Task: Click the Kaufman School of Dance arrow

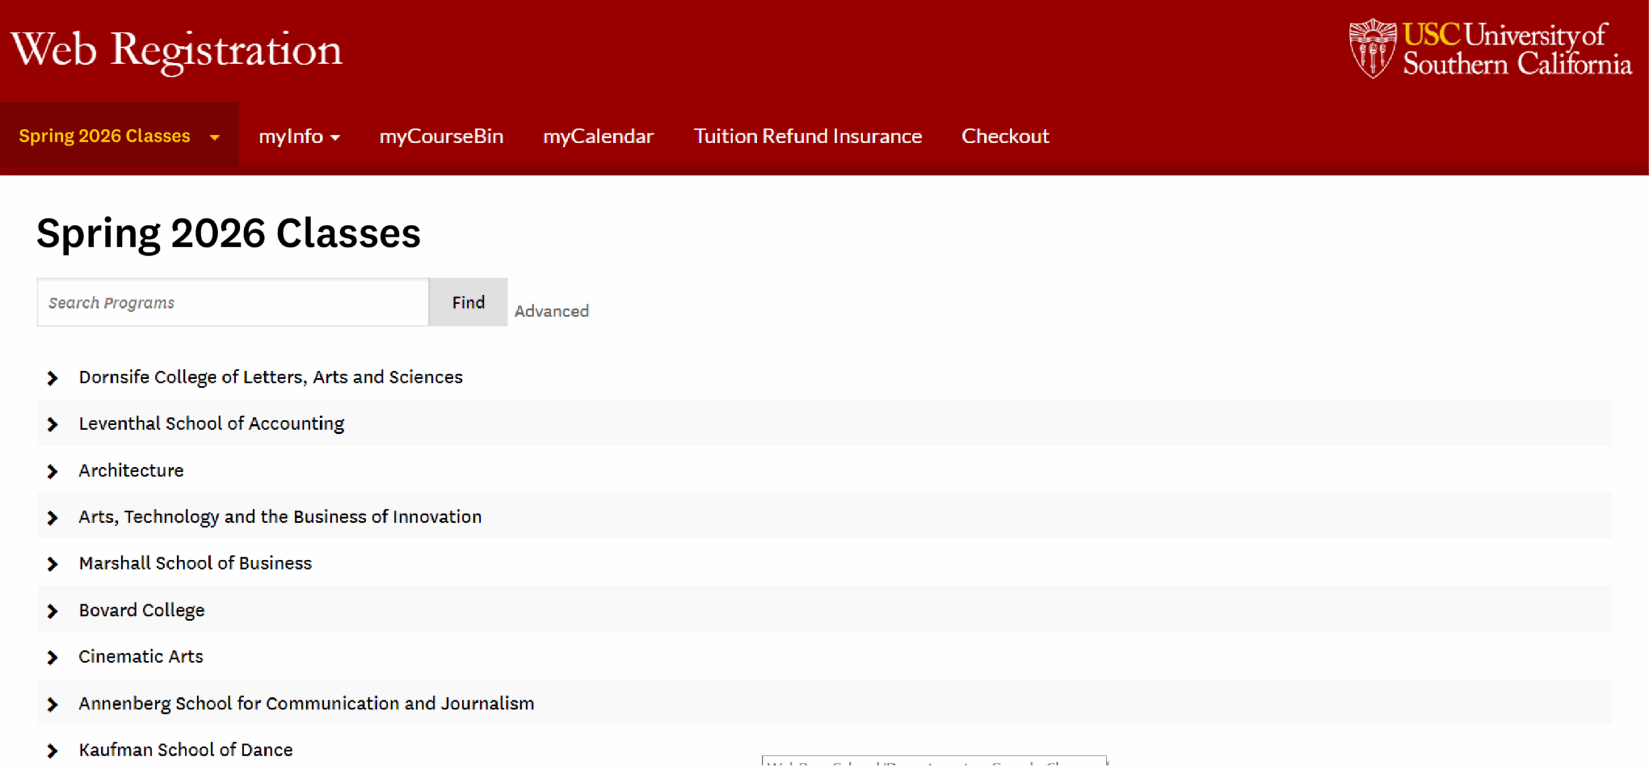Action: [x=52, y=750]
